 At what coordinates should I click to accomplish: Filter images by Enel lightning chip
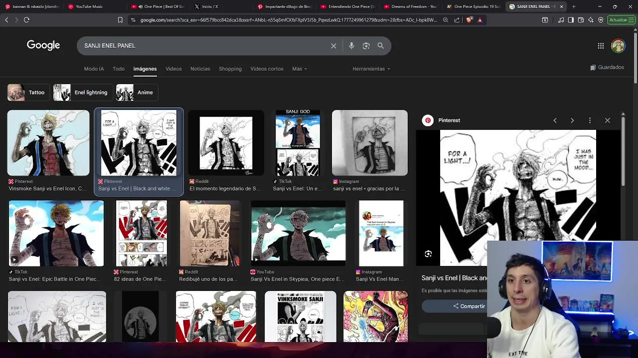tap(82, 92)
